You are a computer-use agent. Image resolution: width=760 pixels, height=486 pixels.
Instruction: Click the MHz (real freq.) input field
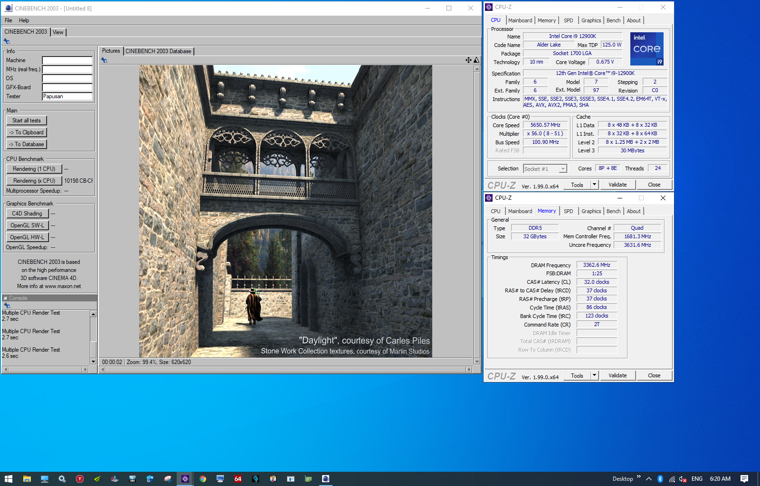tap(67, 69)
